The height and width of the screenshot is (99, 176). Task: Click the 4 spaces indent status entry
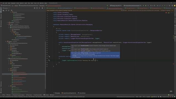148,97
